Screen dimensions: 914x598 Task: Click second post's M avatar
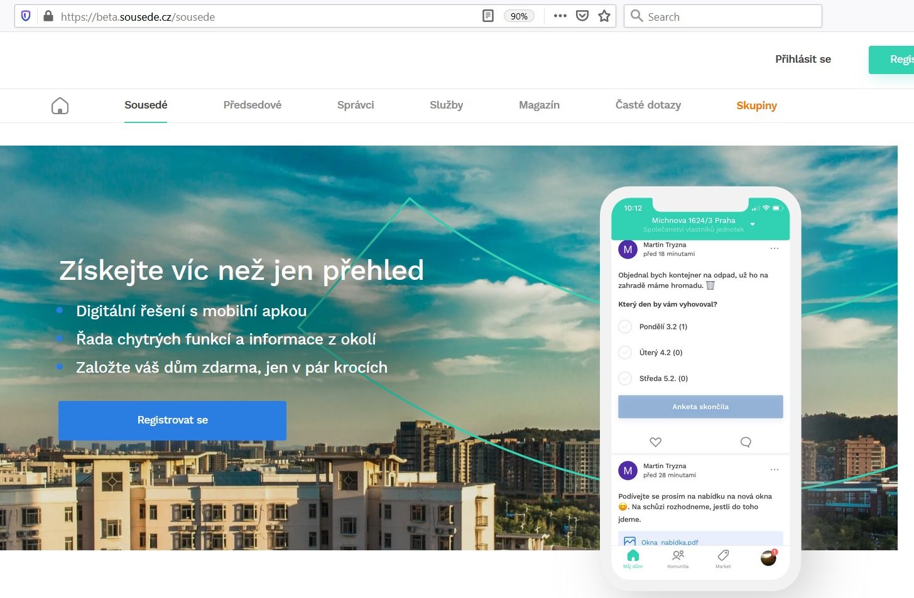(628, 471)
